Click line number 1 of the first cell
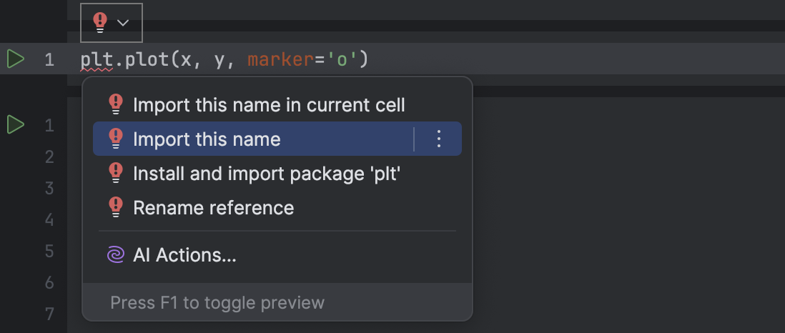This screenshot has width=785, height=333. [x=49, y=59]
